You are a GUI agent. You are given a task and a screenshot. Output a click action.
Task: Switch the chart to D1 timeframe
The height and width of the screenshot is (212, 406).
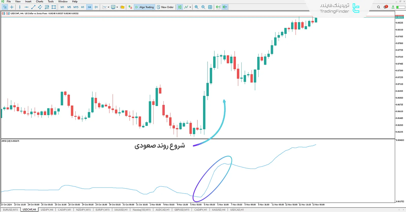tap(96, 7)
